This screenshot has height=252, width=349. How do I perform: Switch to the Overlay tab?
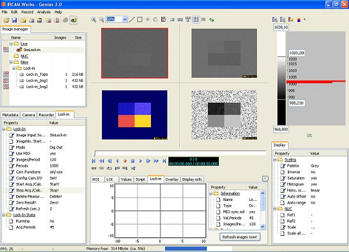[172, 179]
